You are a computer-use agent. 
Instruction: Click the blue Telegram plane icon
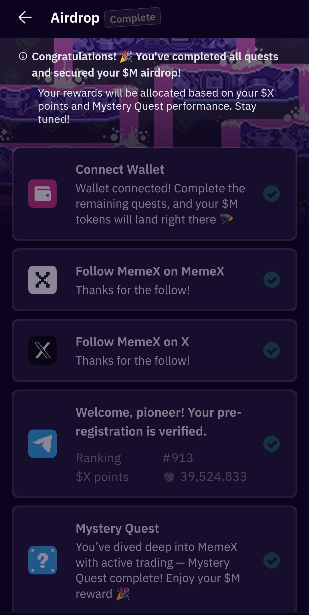[x=42, y=444]
